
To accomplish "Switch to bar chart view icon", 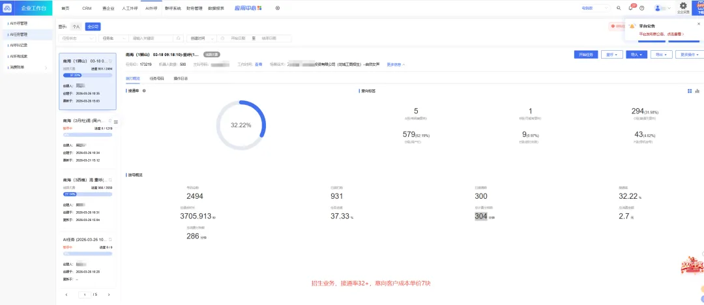I will tap(697, 91).
